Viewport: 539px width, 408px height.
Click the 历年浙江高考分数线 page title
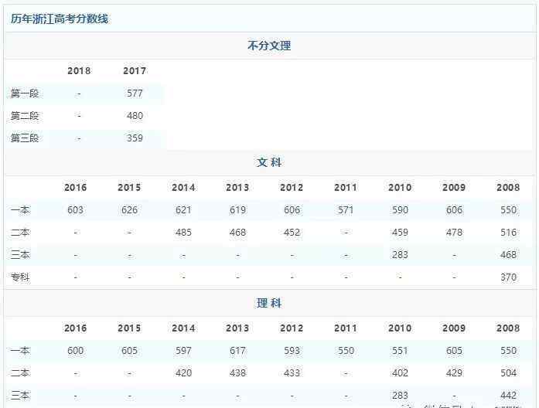pyautogui.click(x=60, y=19)
